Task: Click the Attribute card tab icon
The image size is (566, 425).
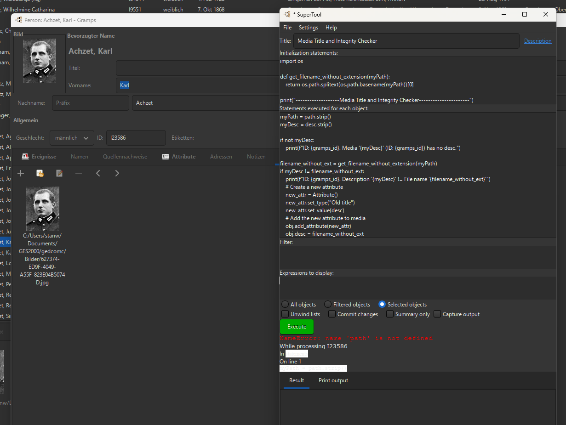Action: (x=166, y=157)
